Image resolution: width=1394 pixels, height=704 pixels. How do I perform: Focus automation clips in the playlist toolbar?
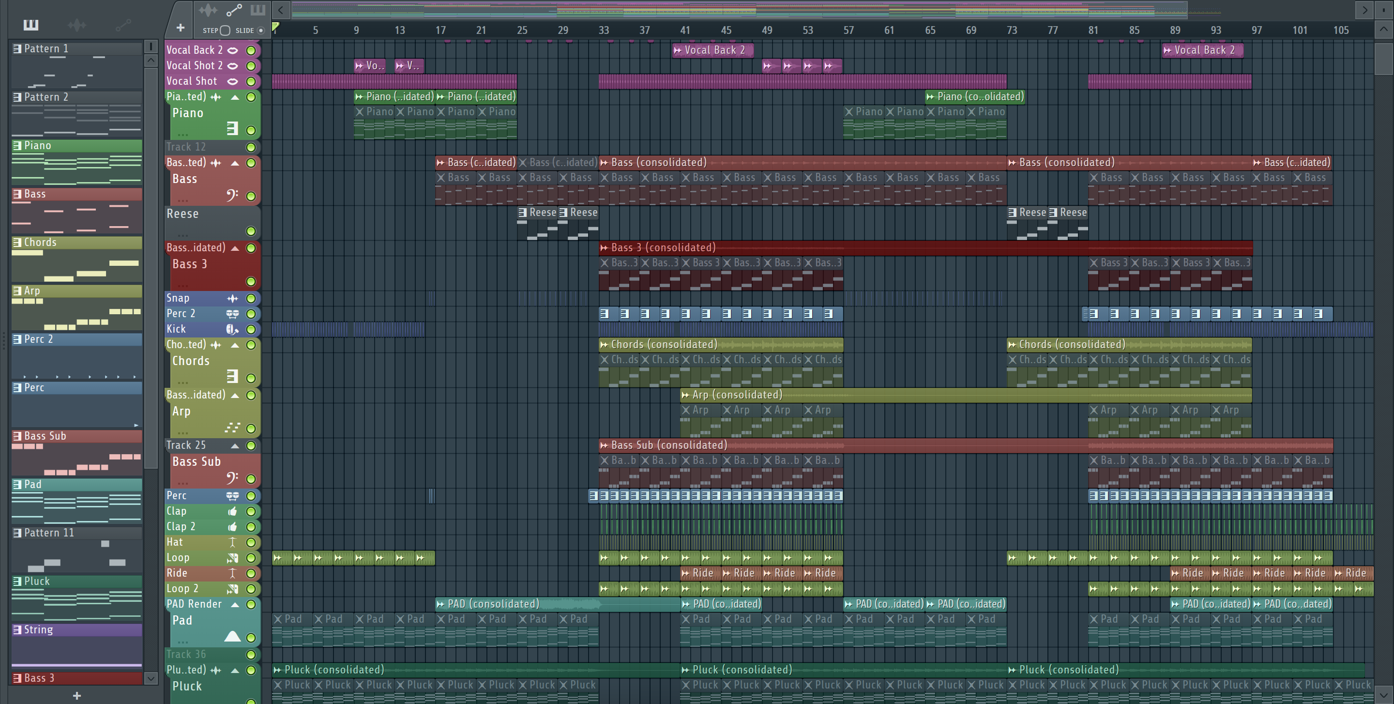[234, 10]
